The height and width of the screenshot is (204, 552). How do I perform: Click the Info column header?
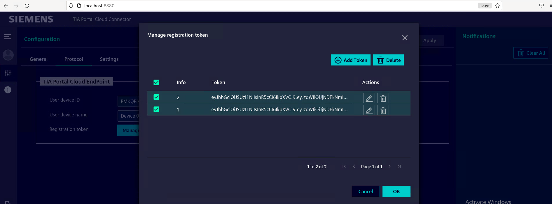coord(181,82)
